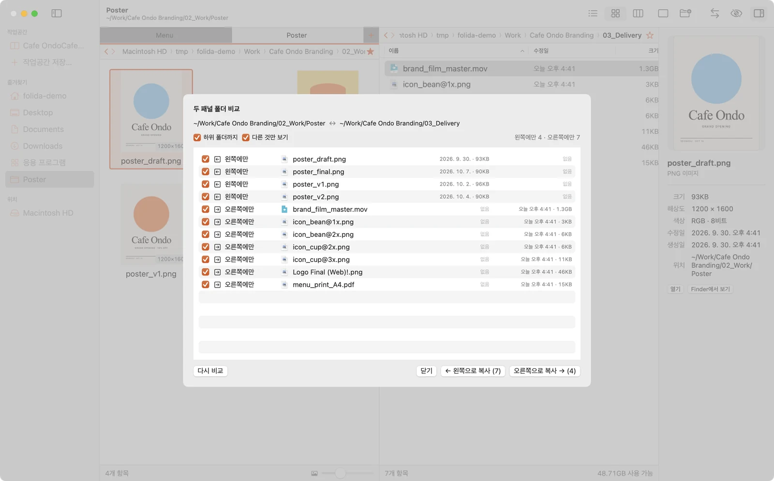
Task: Click favorite star in right path bar
Action: click(x=650, y=35)
